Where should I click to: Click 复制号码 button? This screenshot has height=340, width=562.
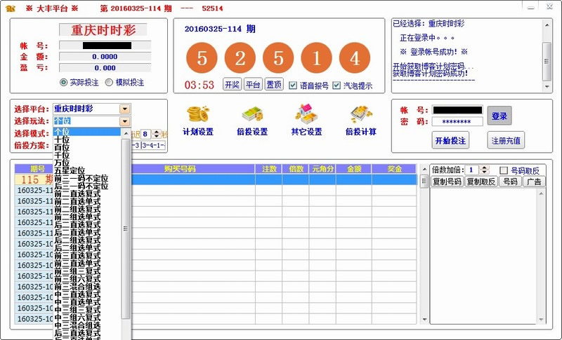click(x=447, y=182)
